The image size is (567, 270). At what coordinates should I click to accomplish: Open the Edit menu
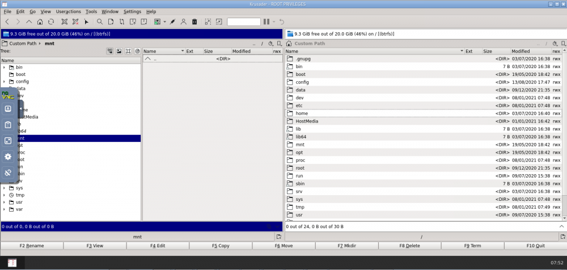click(20, 11)
